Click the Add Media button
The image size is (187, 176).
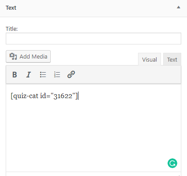coord(28,56)
